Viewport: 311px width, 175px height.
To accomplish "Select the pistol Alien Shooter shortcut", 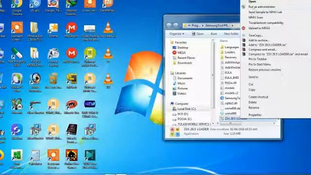I will [x=35, y=107].
